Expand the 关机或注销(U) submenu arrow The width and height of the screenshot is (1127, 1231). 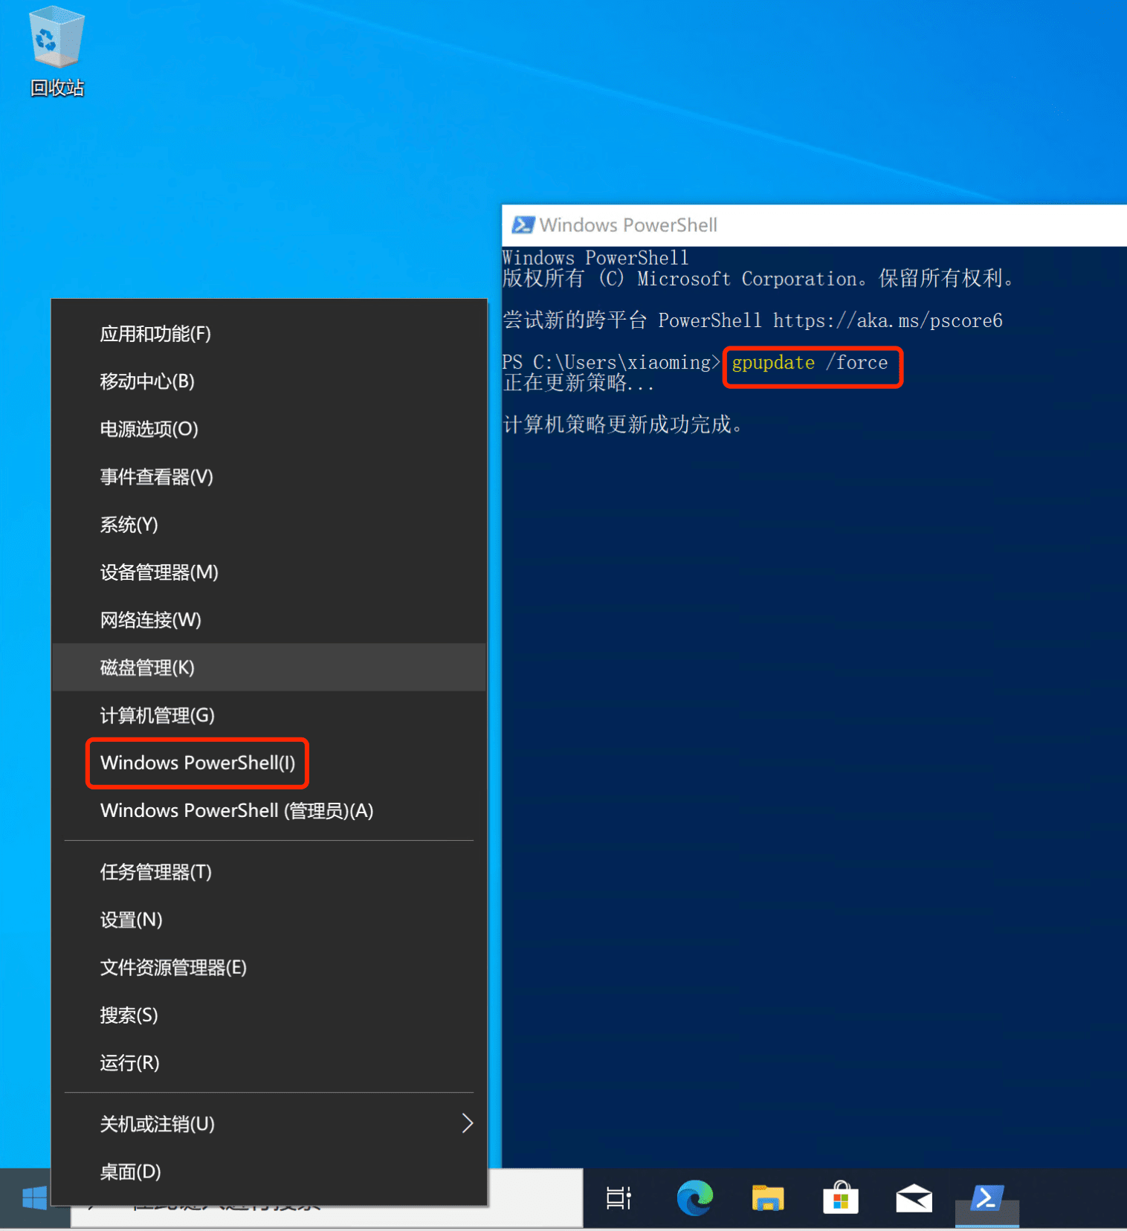point(467,1123)
